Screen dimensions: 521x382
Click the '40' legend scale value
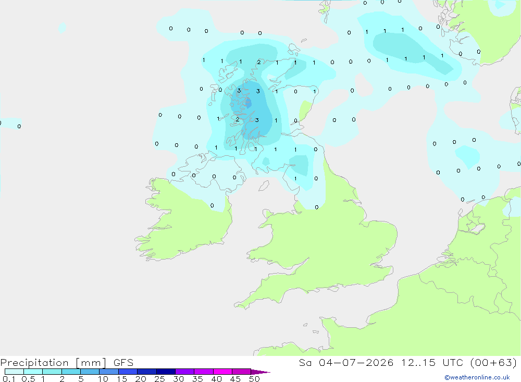pos(216,379)
